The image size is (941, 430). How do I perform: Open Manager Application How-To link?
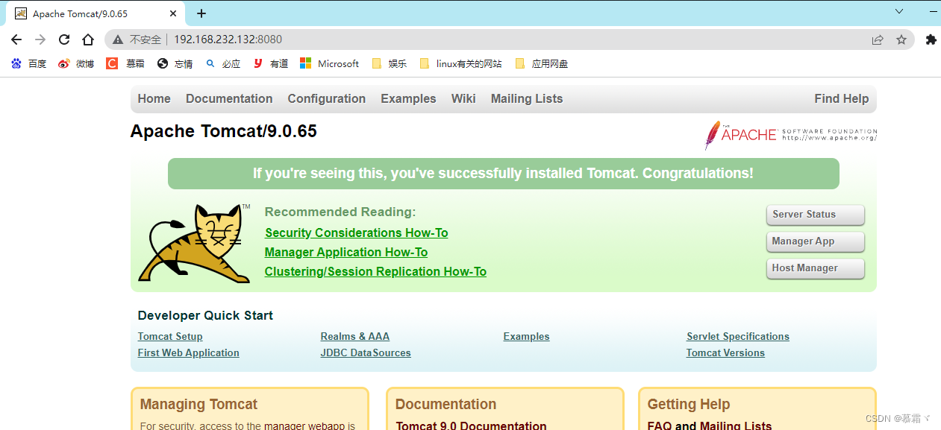(346, 252)
